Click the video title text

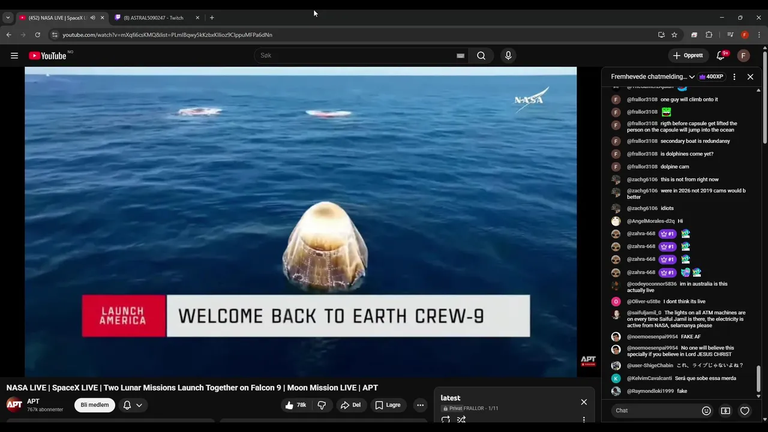pyautogui.click(x=192, y=388)
